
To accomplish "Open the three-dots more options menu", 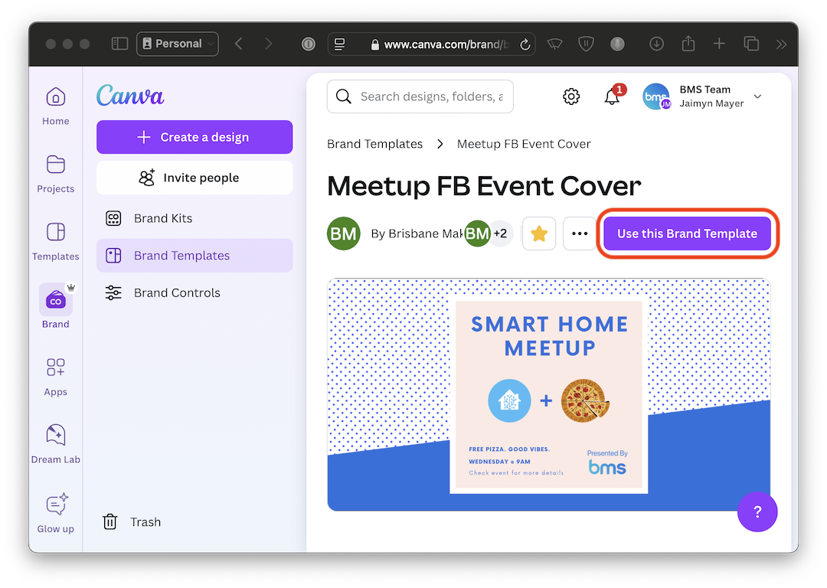I will tap(580, 234).
